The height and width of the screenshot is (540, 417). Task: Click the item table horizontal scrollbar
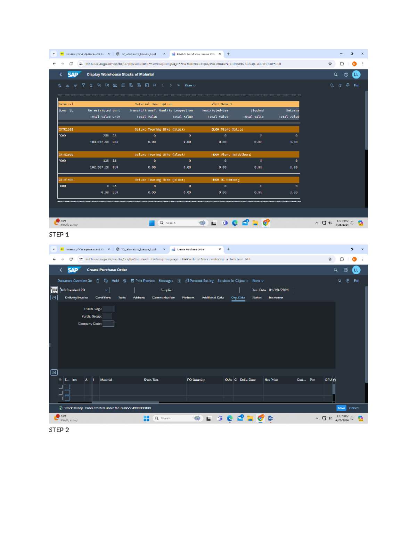coord(125,402)
